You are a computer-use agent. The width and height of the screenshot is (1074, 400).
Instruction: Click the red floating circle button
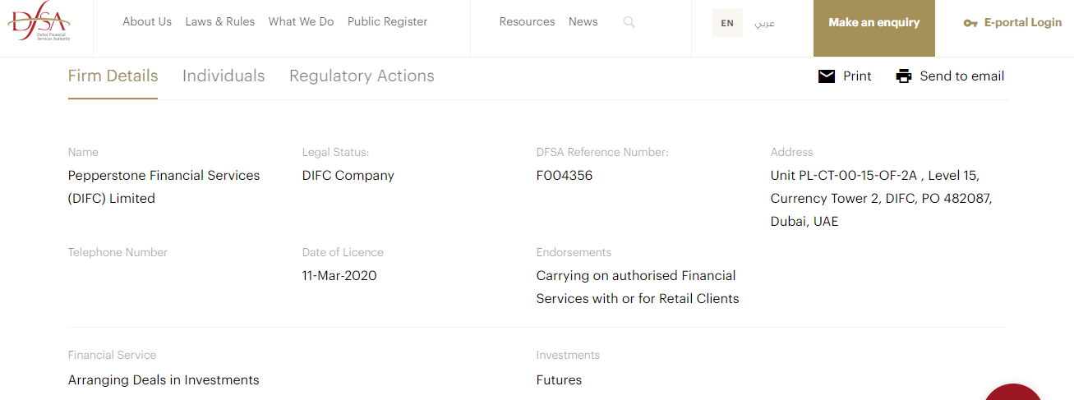[x=1013, y=392]
